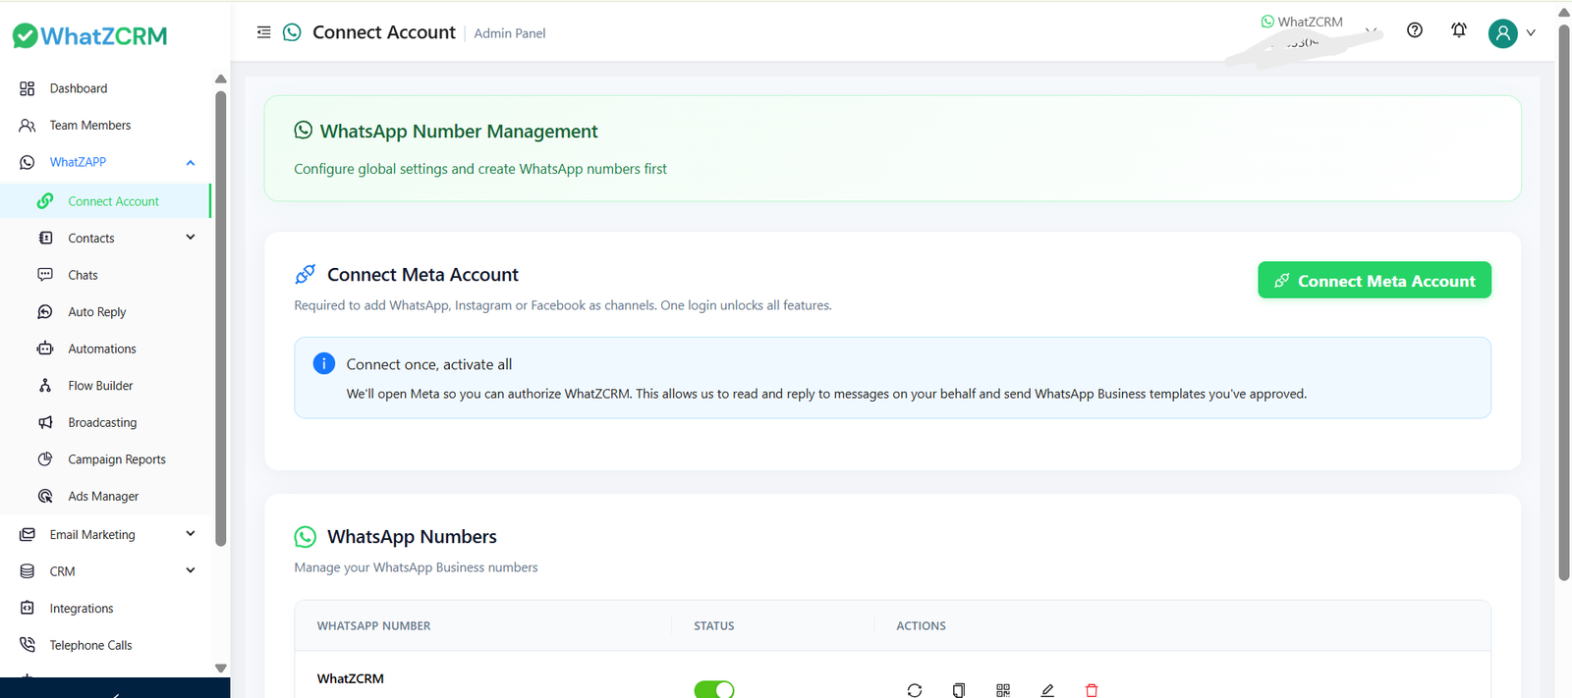
Task: Open the notifications bell icon
Action: pyautogui.click(x=1459, y=30)
